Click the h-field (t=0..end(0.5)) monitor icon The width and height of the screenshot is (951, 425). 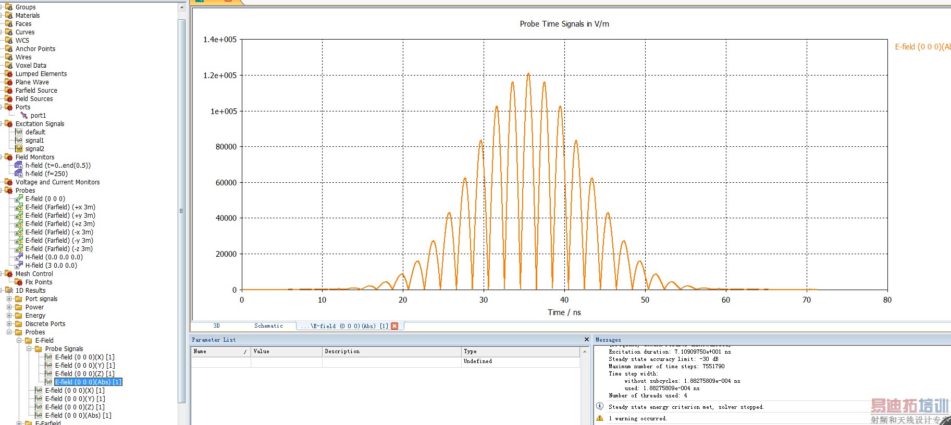[19, 165]
